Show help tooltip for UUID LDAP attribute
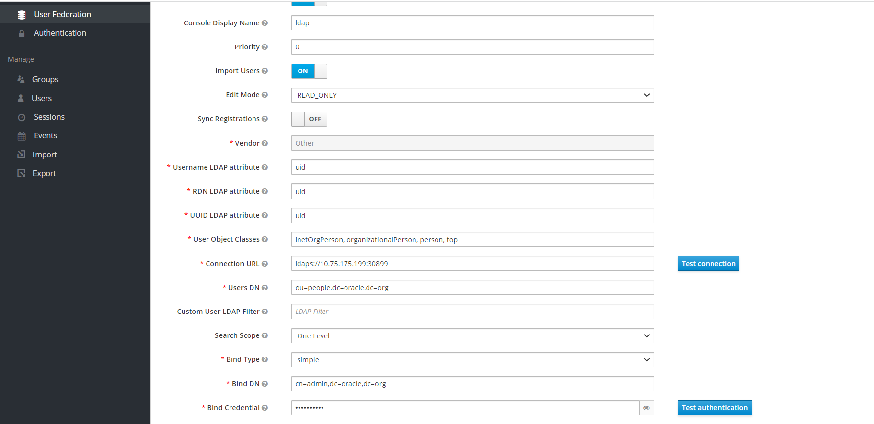This screenshot has width=874, height=424. pyautogui.click(x=265, y=215)
